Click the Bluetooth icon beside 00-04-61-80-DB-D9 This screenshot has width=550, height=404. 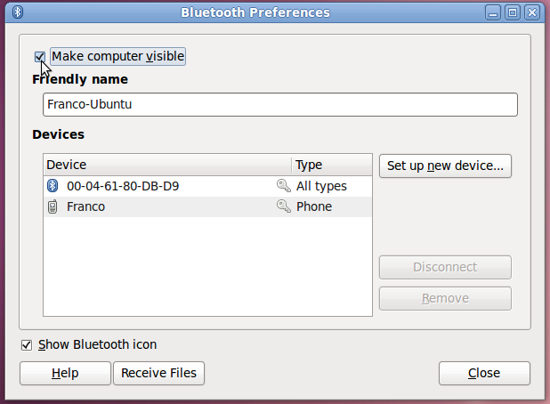click(53, 186)
